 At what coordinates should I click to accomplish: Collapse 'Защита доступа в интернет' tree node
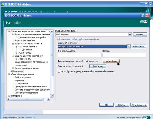(x=13, y=56)
